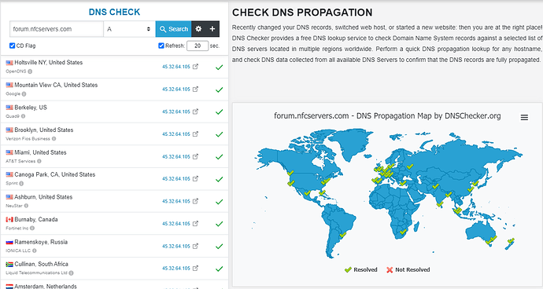Open settings gear next to Search
543x289 pixels.
[x=198, y=29]
